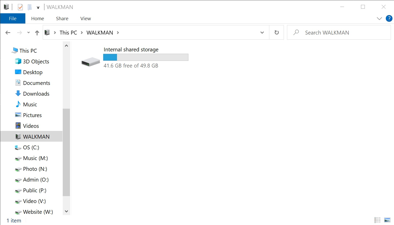The width and height of the screenshot is (394, 225).
Task: Select WALKMAN in the address path
Action: [x=100, y=32]
